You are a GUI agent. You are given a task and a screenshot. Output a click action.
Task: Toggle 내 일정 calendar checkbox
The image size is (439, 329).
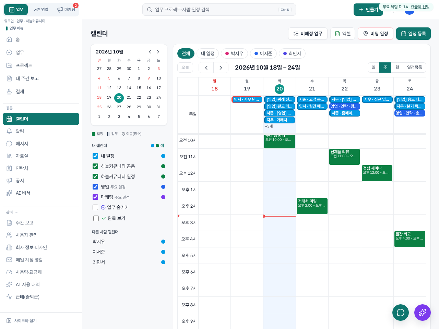tap(95, 156)
